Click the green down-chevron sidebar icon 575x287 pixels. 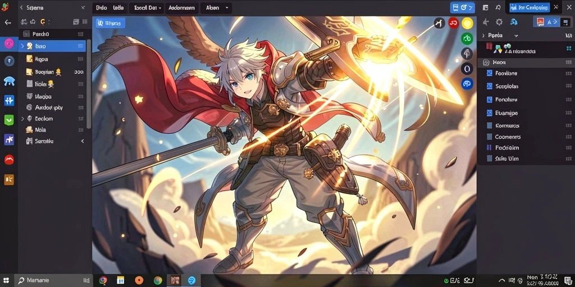point(9,120)
